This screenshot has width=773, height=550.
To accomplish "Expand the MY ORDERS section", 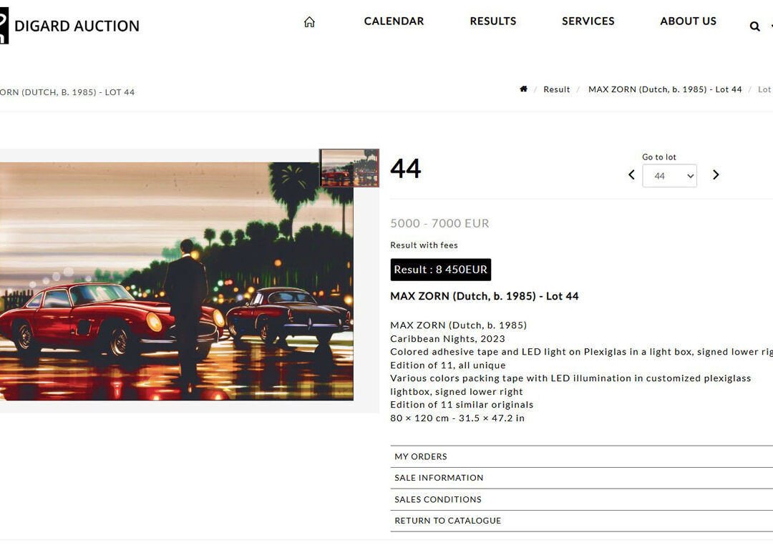I will pos(581,457).
